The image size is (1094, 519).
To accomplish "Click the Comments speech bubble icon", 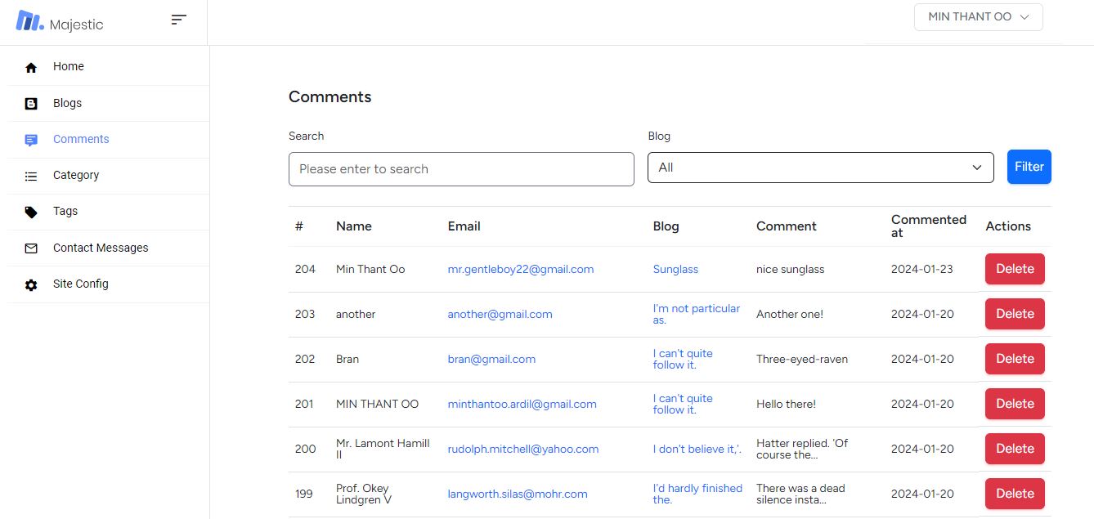I will pyautogui.click(x=31, y=140).
